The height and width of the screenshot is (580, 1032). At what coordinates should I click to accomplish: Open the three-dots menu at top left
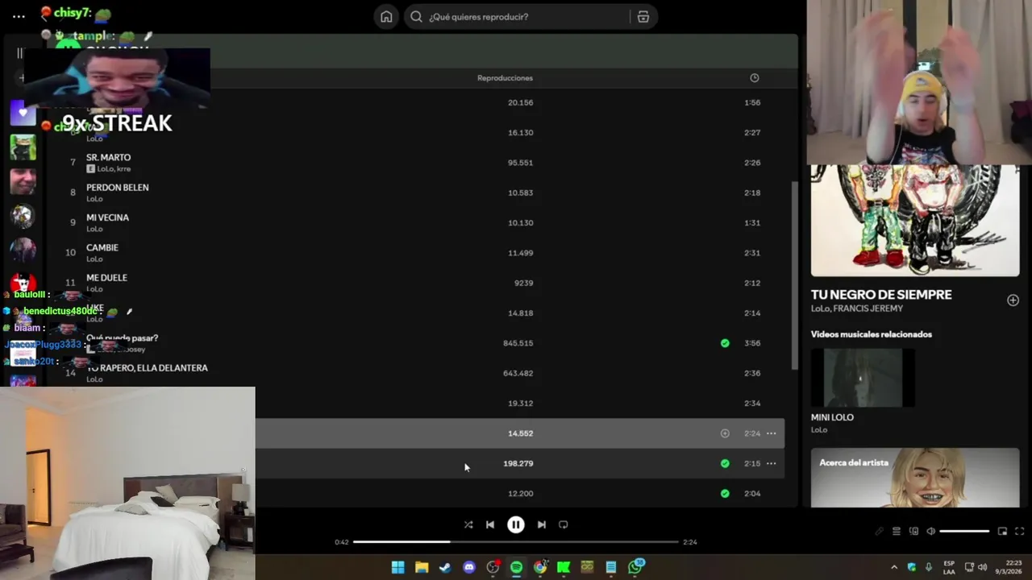tap(19, 16)
